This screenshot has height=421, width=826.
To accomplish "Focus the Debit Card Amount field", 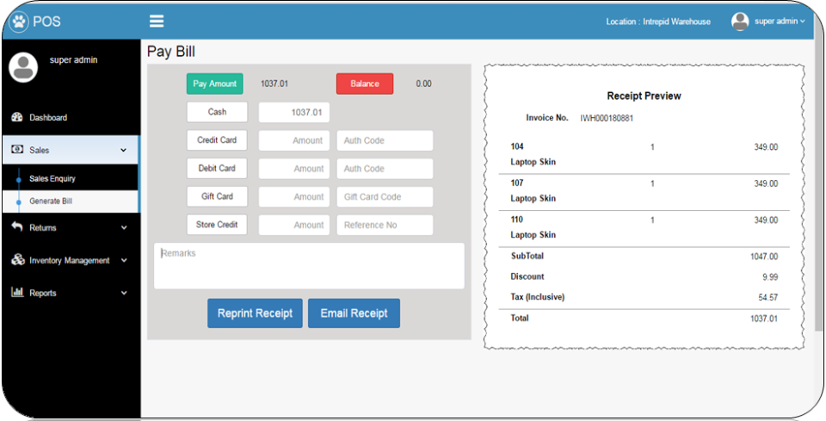I will 294,169.
